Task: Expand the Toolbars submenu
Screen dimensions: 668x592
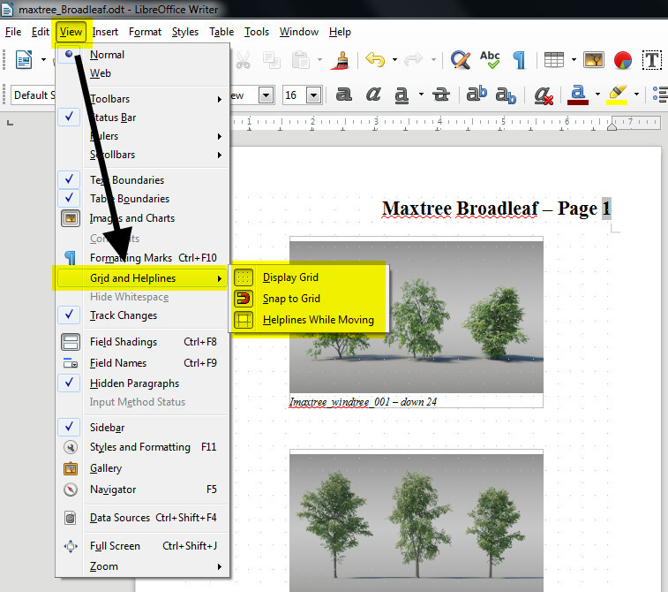Action: (142, 99)
